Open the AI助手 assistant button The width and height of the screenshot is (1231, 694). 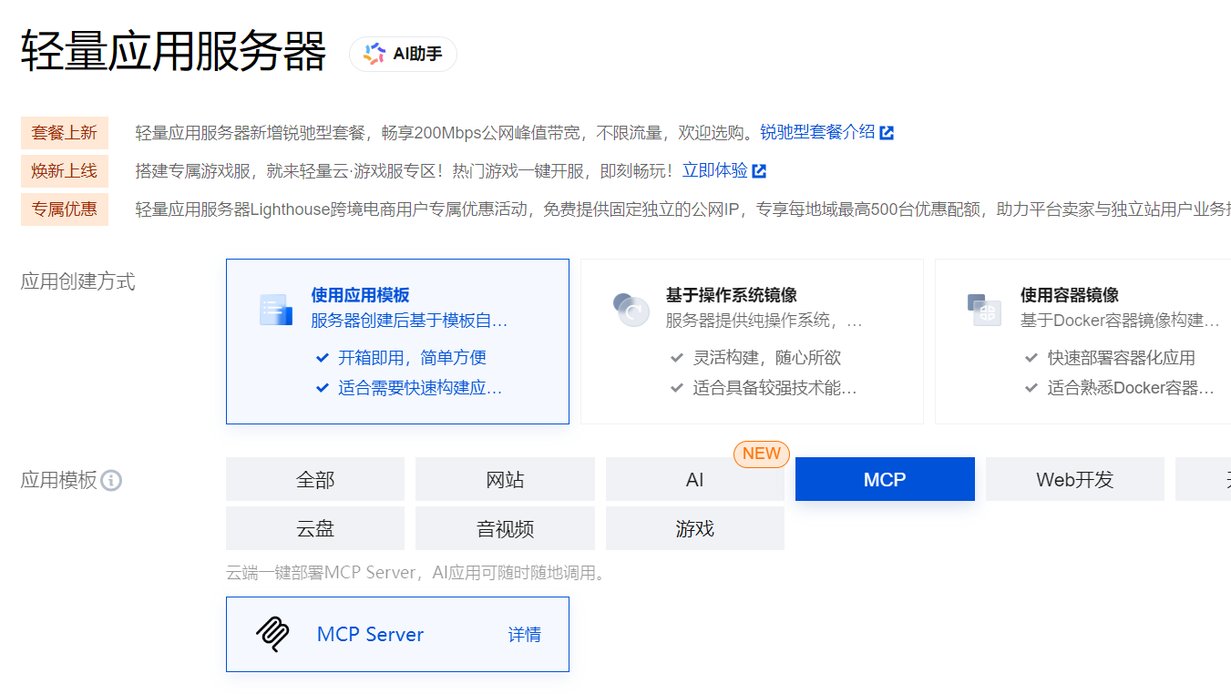(403, 54)
